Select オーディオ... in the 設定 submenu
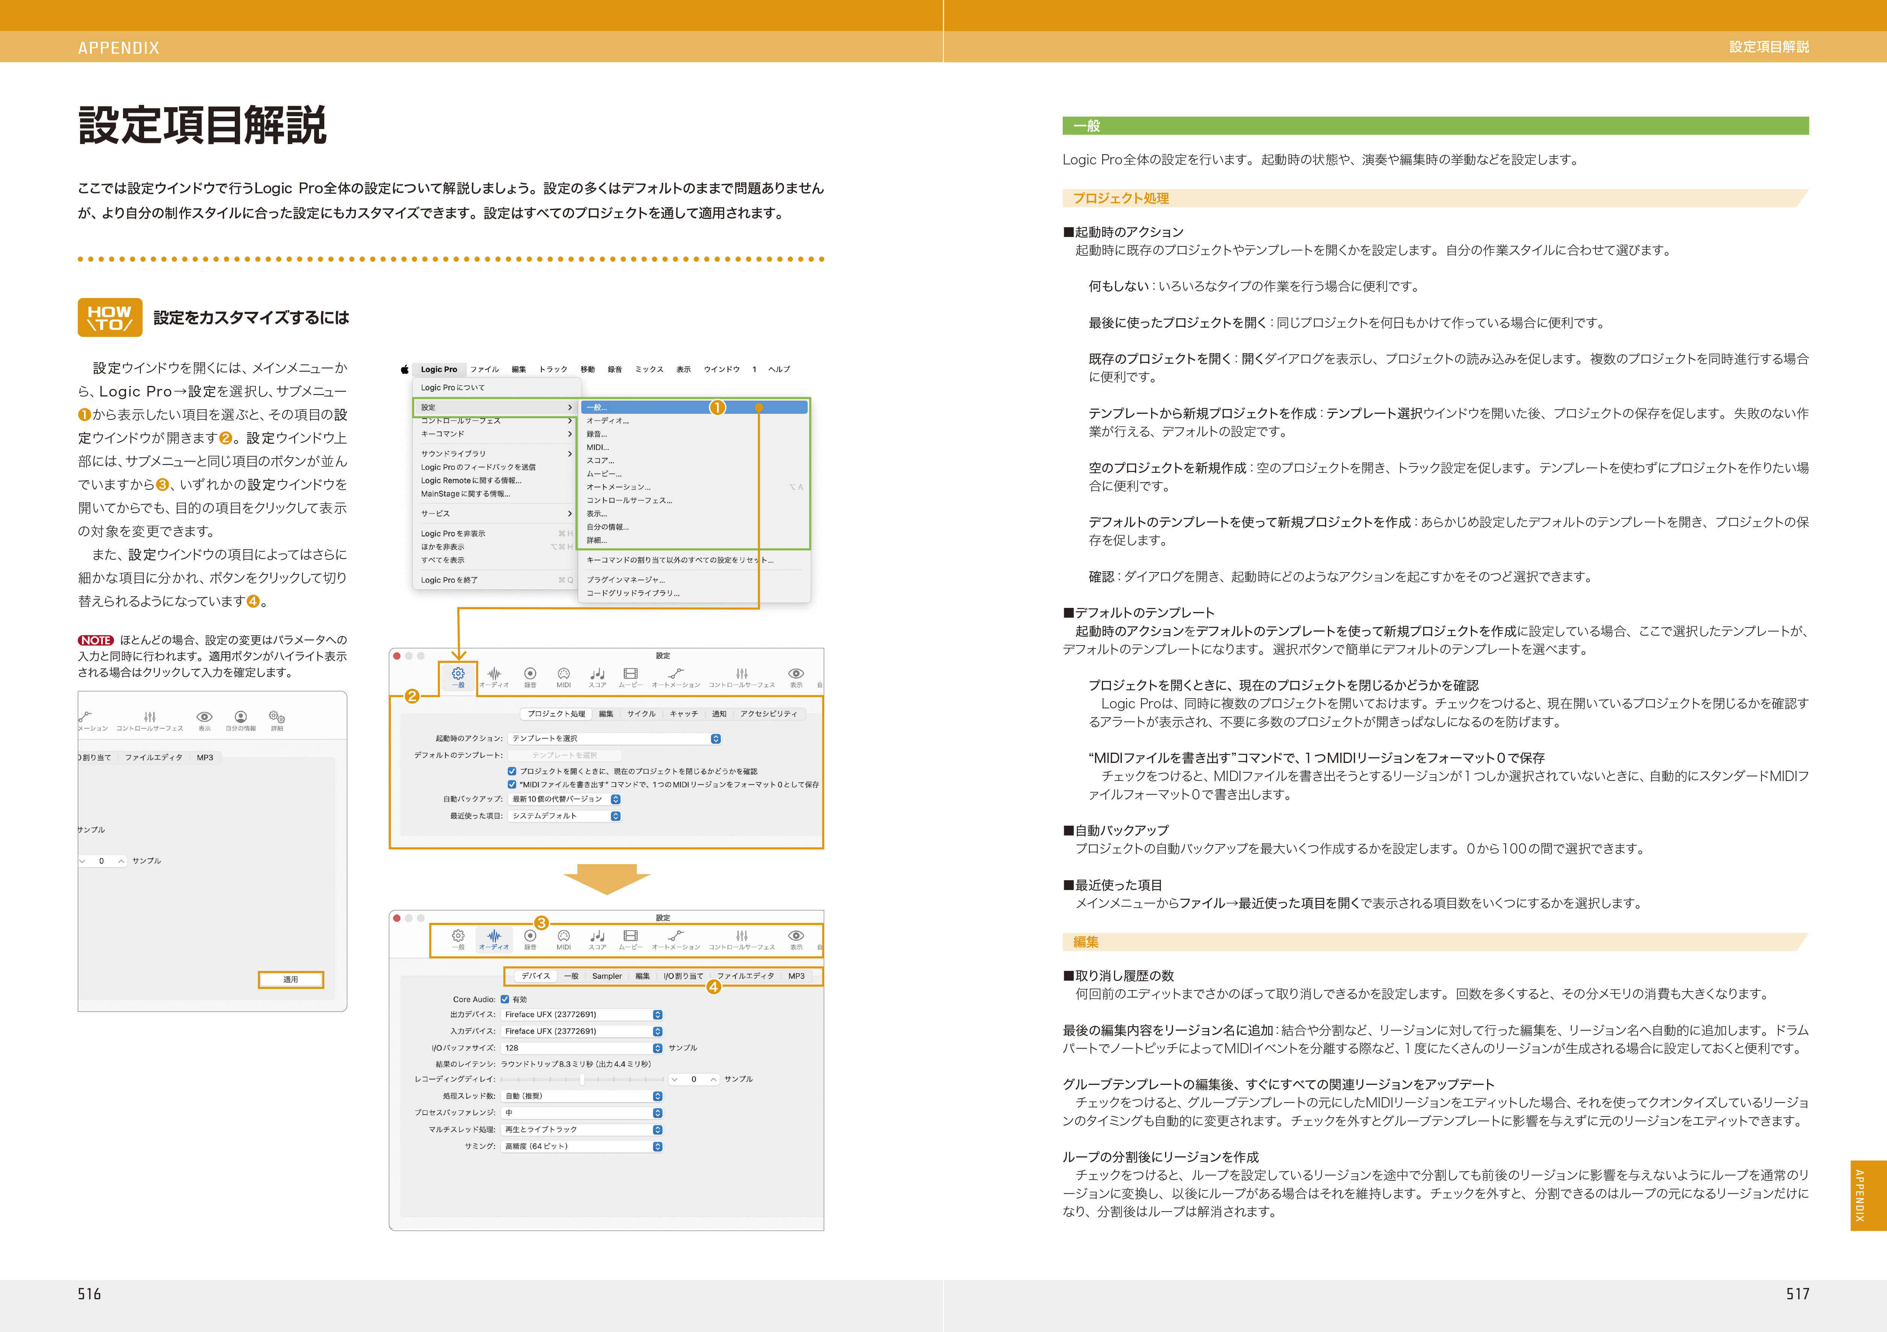 [x=607, y=421]
